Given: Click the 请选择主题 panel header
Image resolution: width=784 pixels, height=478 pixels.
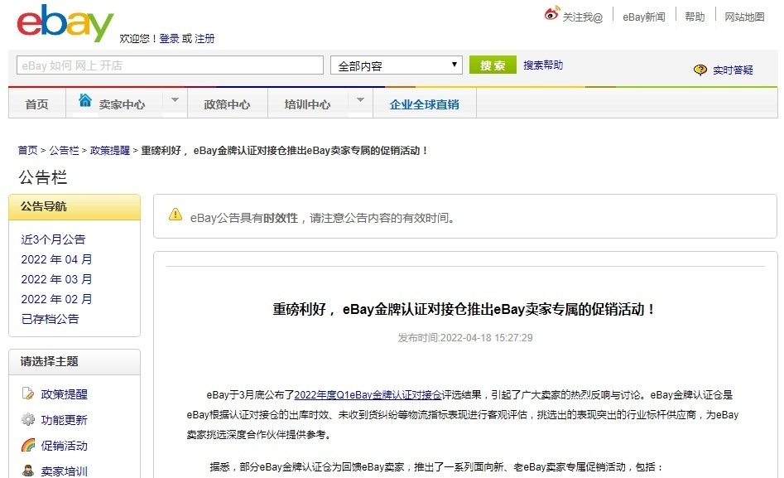Looking at the screenshot, I should 75,361.
